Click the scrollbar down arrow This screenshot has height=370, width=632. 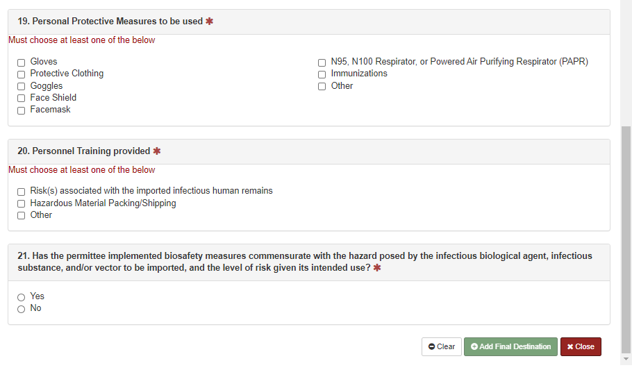[x=626, y=359]
